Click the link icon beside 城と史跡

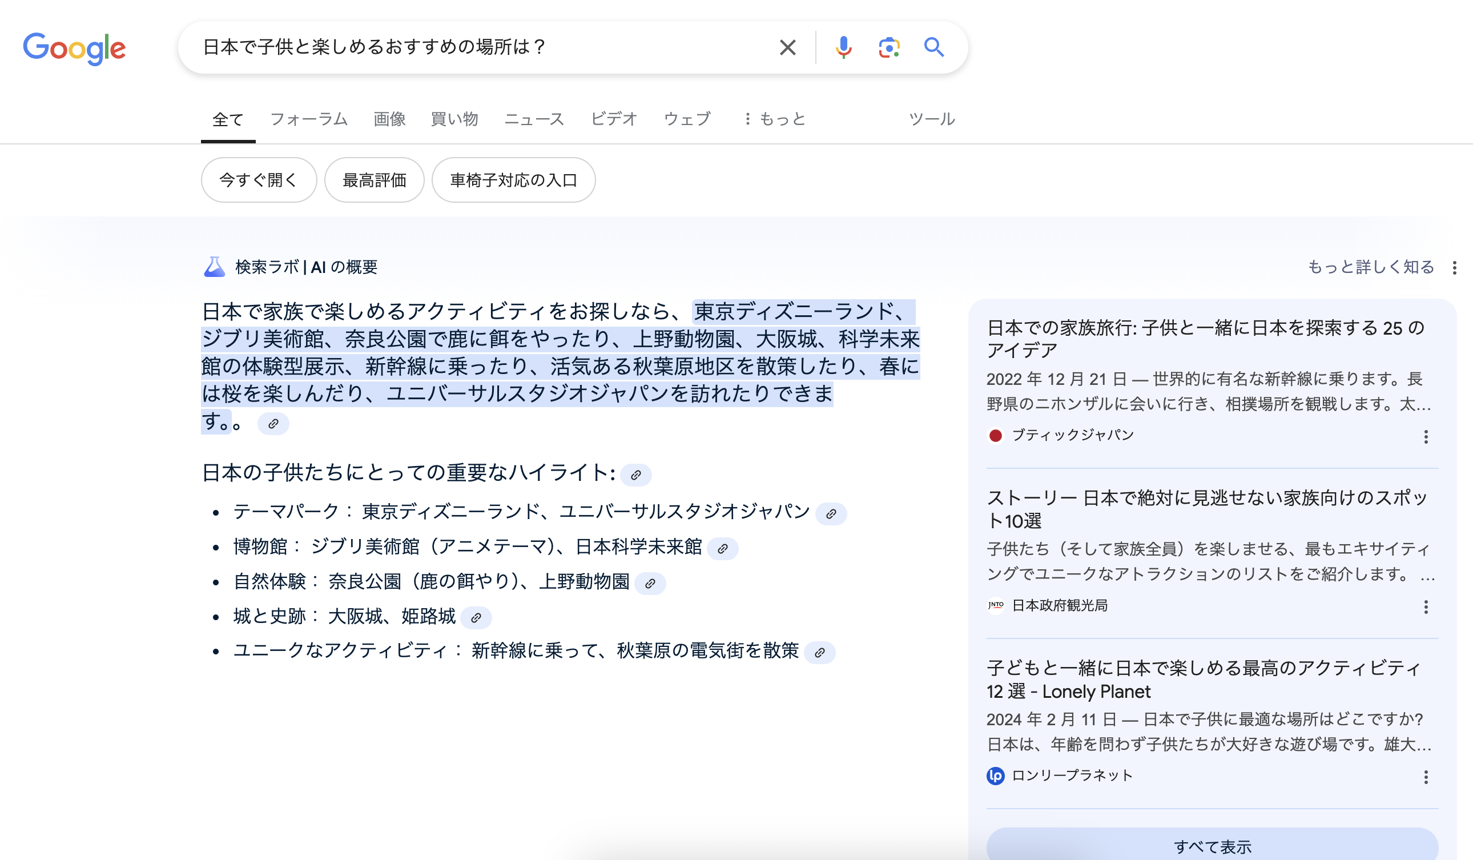click(476, 617)
